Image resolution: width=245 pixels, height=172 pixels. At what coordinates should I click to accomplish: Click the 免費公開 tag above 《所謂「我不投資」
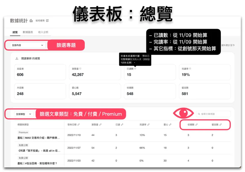(x=23, y=145)
